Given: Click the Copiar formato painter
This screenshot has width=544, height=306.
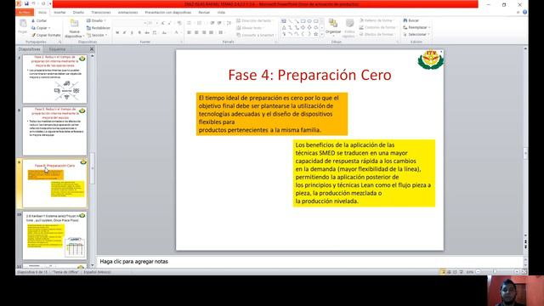Looking at the screenshot, I should click(x=46, y=35).
